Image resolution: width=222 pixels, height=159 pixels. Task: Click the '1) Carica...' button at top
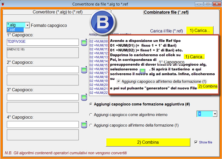coord(200,31)
